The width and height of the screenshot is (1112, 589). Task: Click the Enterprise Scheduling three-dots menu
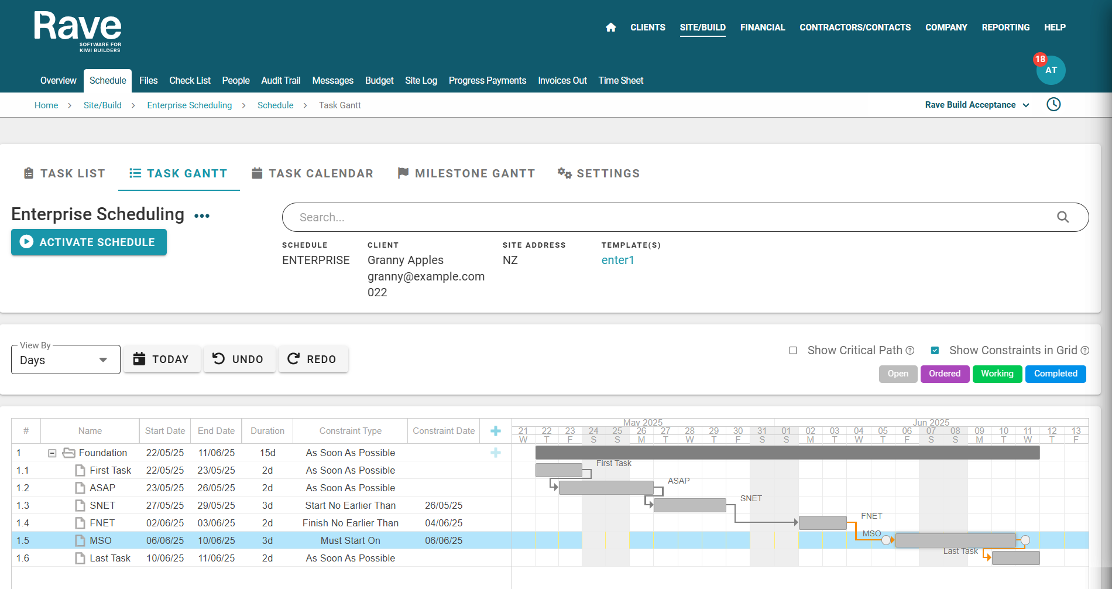(202, 216)
